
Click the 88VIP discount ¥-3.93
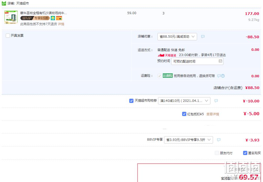(x=252, y=140)
